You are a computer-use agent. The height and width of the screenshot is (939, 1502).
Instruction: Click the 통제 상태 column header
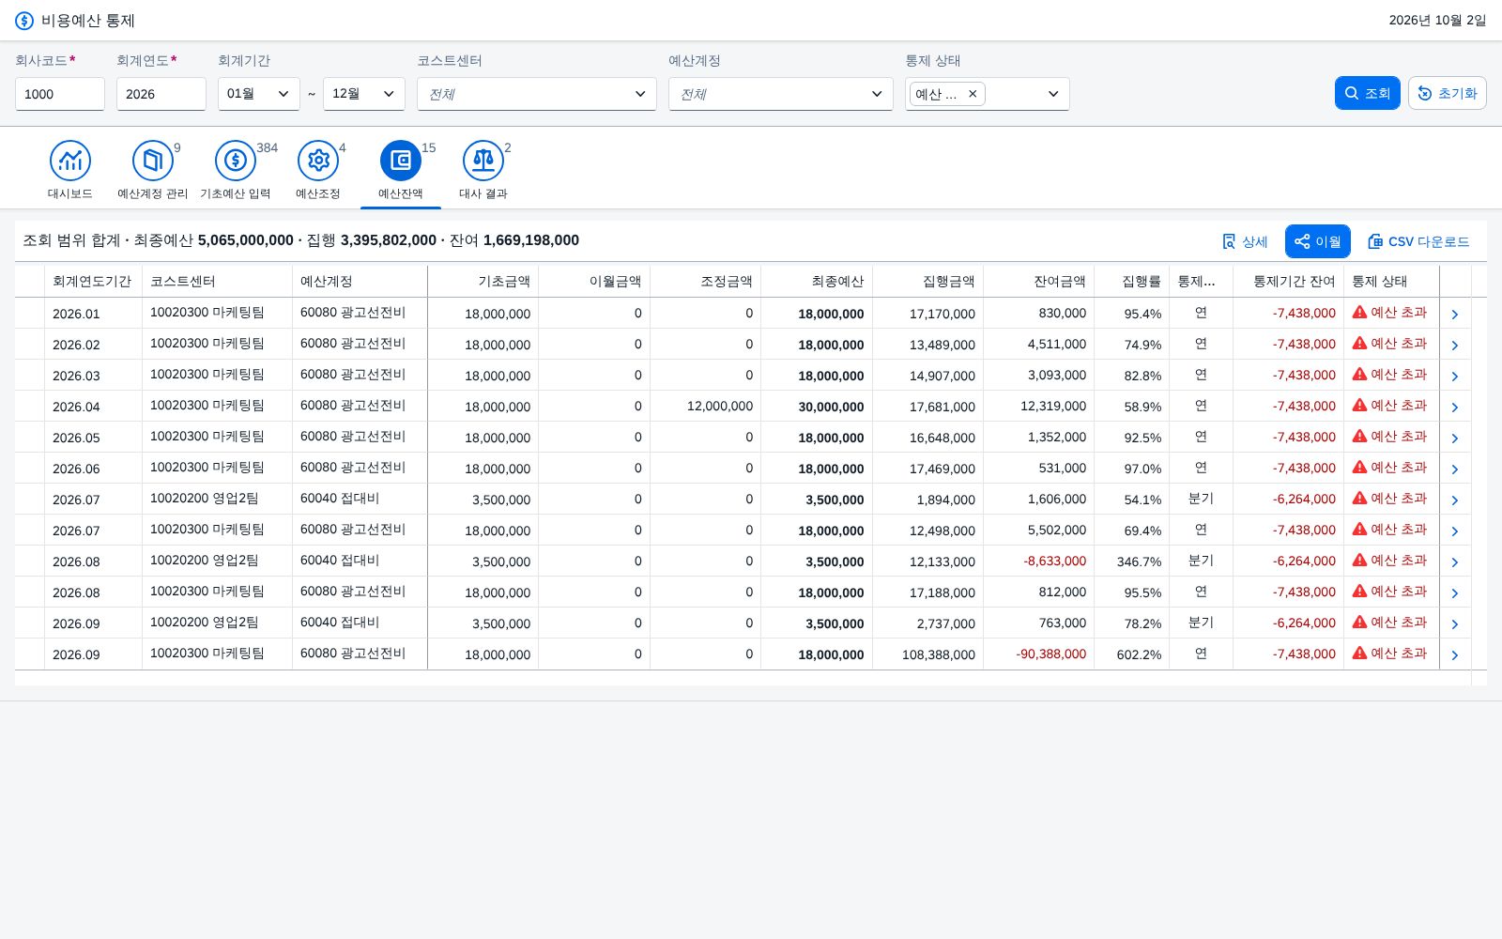coord(1391,282)
